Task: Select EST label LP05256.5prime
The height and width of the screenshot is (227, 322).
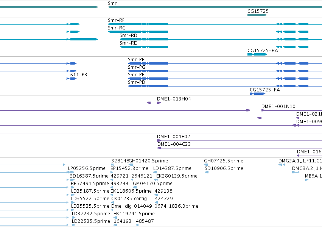Action: (87, 168)
